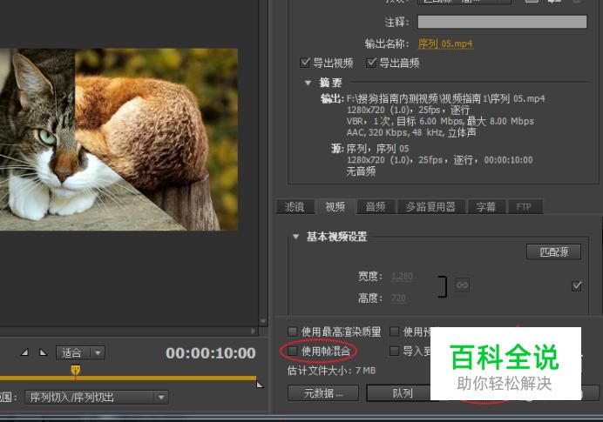Toggle the width-height link constraint icon
603x422 pixels.
point(462,285)
